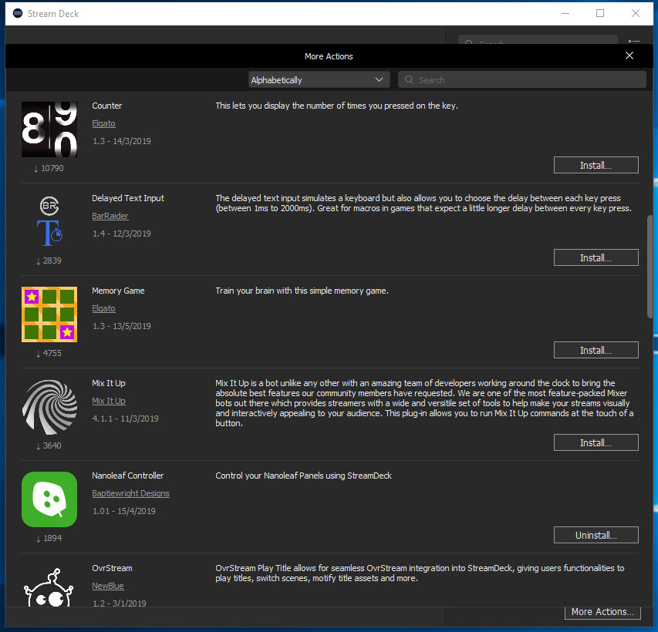Click the Counter plugin icon

[x=49, y=129]
